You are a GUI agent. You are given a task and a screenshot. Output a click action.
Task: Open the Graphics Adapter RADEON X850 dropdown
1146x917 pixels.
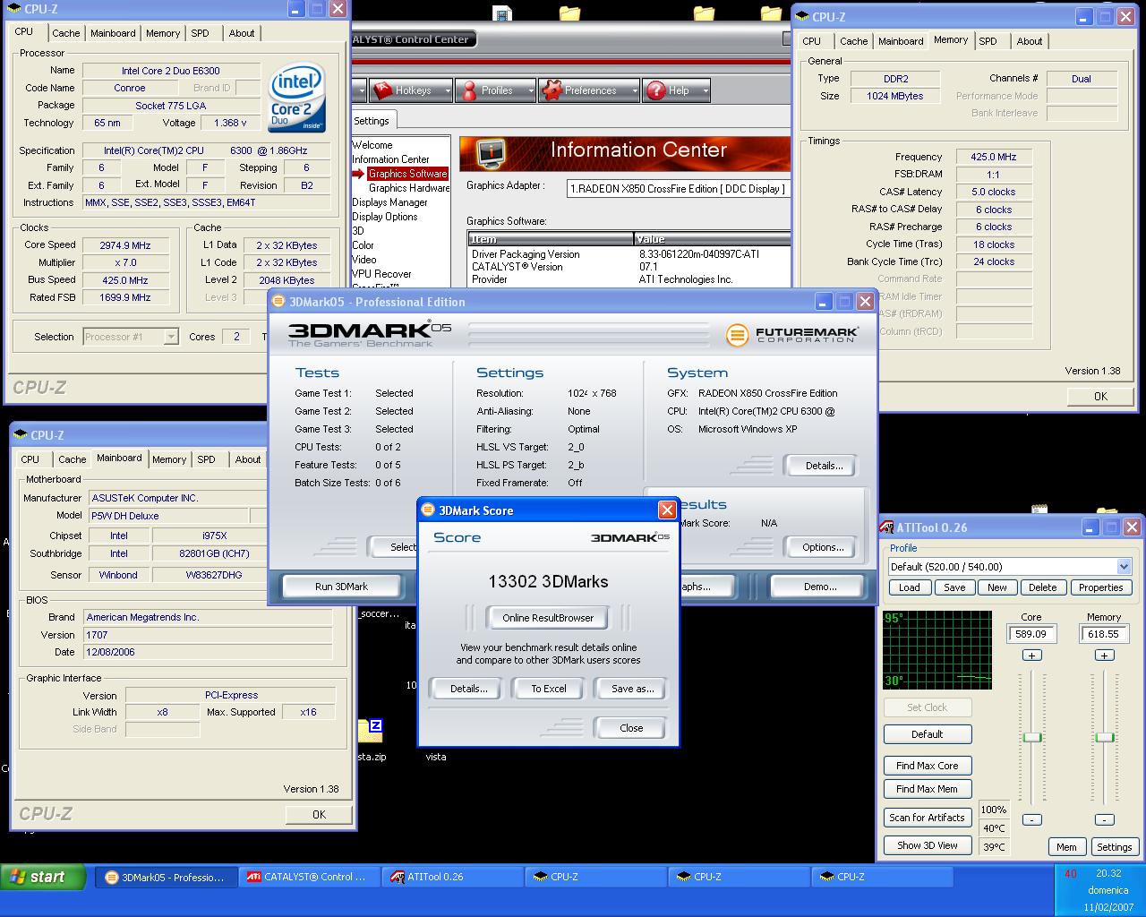tap(679, 189)
